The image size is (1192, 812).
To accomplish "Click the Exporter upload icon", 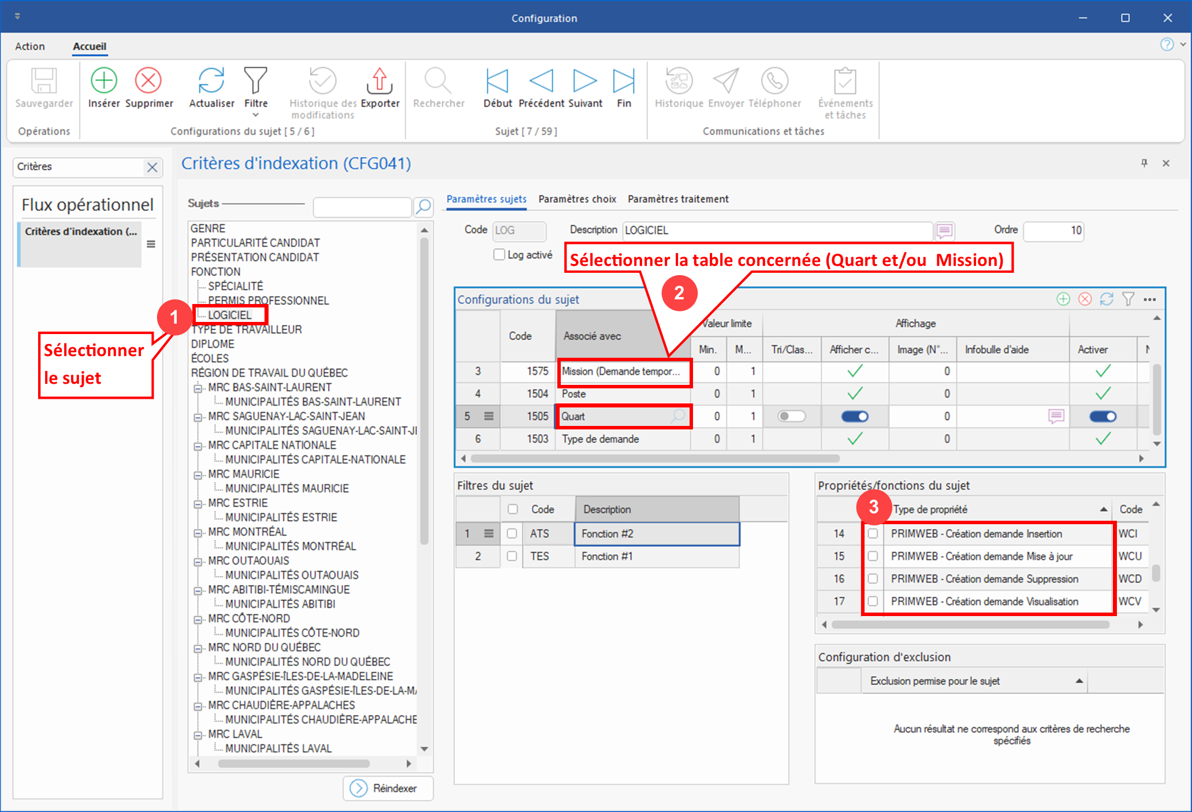I will click(379, 81).
